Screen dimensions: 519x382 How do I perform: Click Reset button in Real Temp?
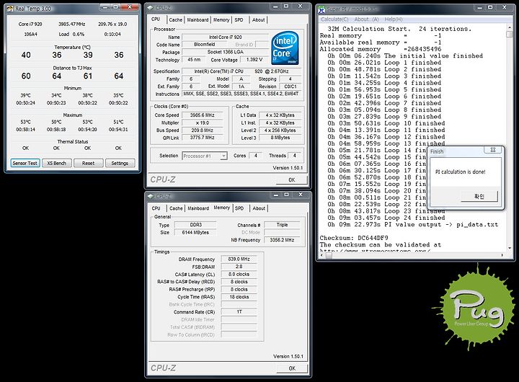click(89, 163)
